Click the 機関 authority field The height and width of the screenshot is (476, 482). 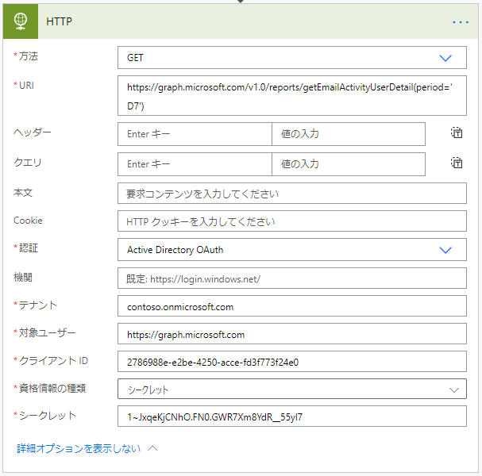click(x=292, y=278)
